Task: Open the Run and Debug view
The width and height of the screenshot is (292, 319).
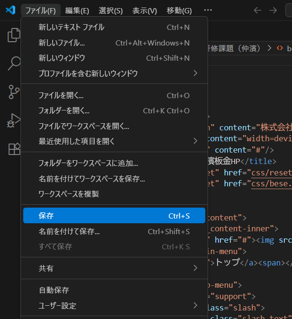Action: pyautogui.click(x=14, y=120)
